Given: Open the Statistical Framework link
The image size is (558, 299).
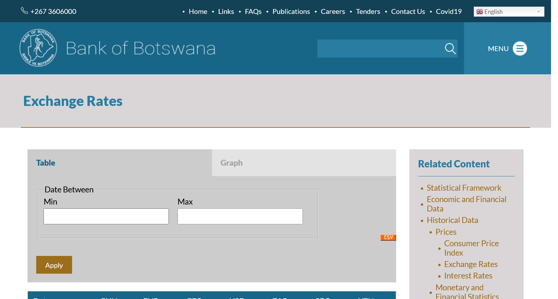Looking at the screenshot, I should tap(464, 188).
